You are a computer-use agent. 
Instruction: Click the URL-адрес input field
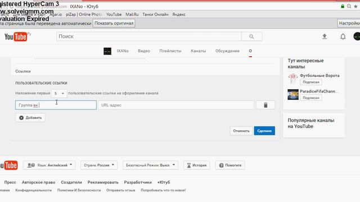[x=176, y=105]
